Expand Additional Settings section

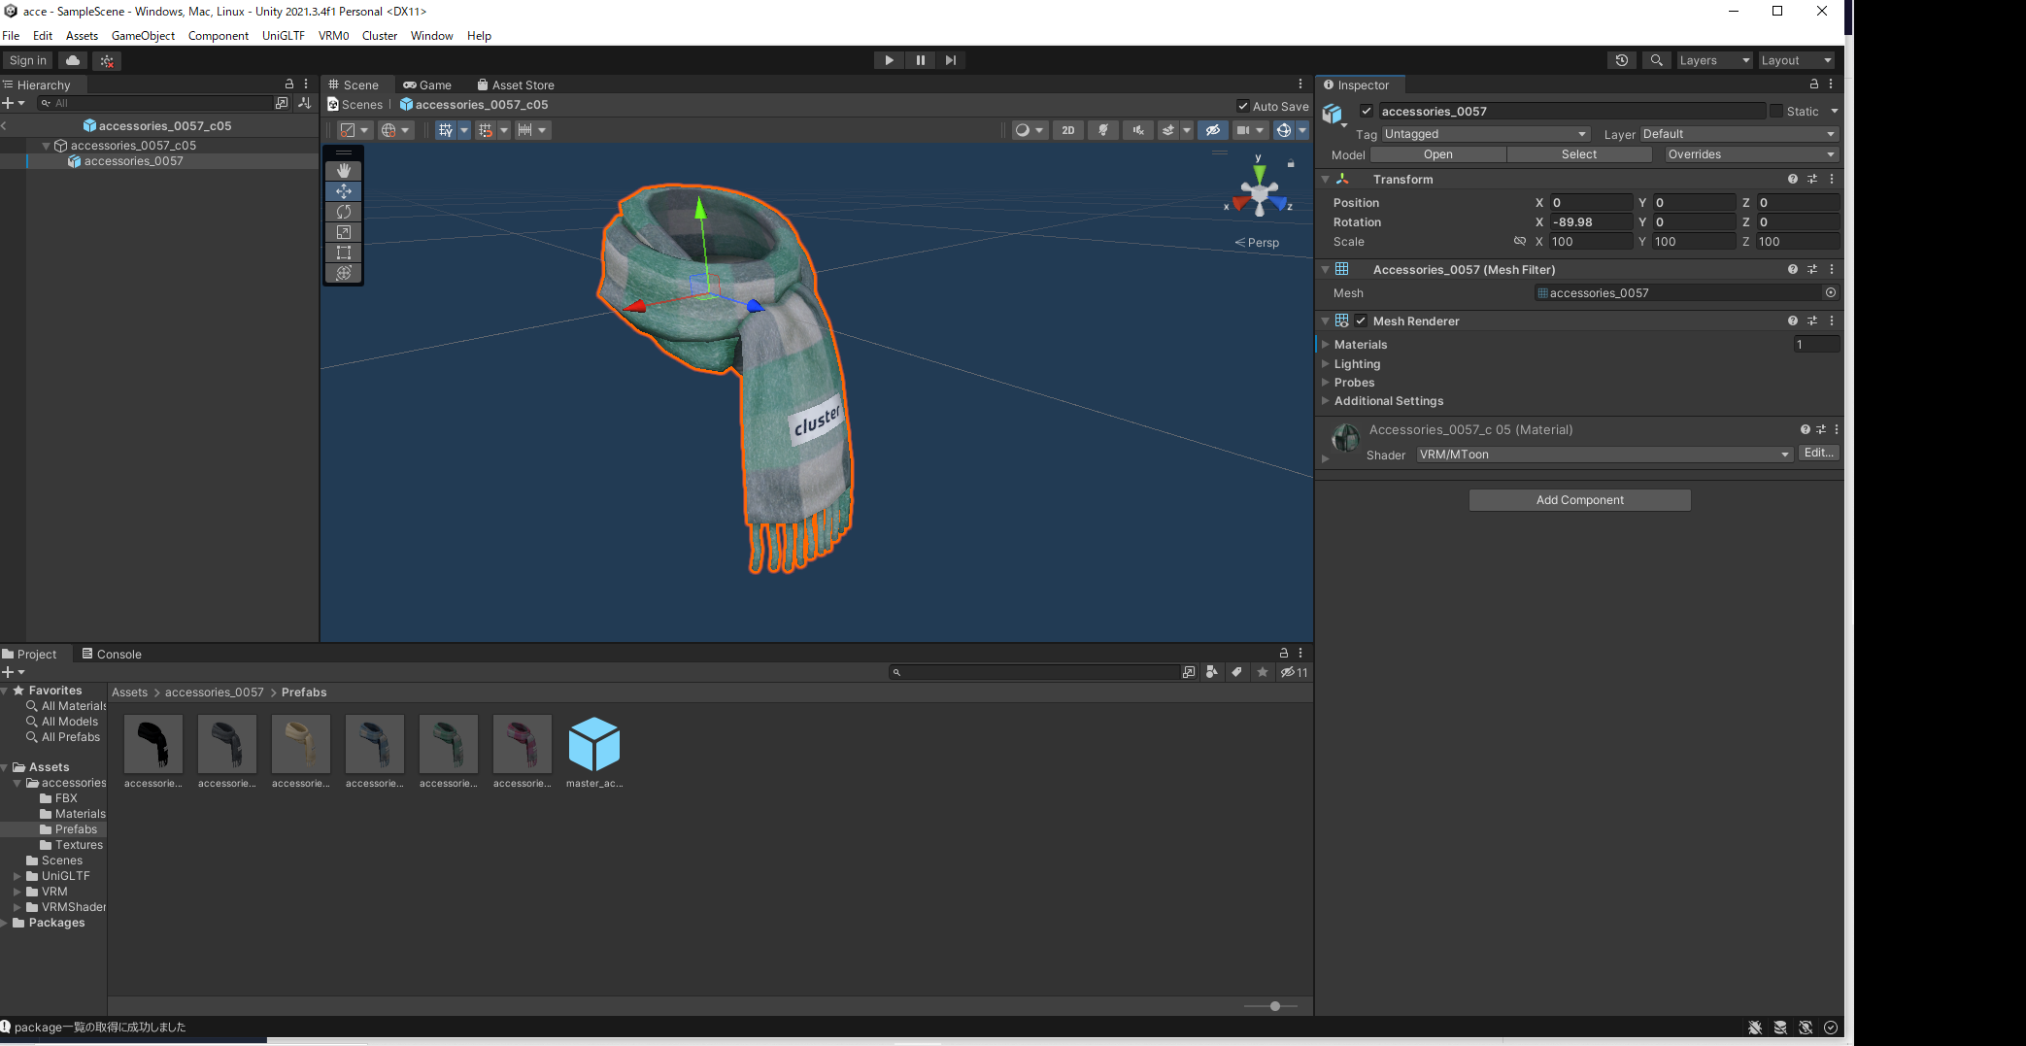1325,401
